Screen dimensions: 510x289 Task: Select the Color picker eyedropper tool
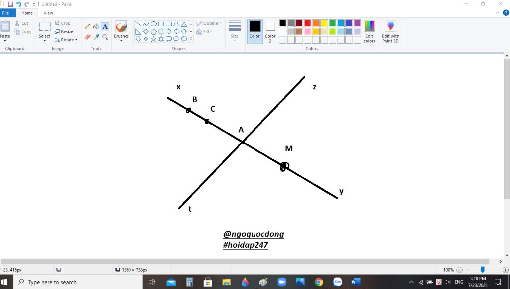coord(96,37)
